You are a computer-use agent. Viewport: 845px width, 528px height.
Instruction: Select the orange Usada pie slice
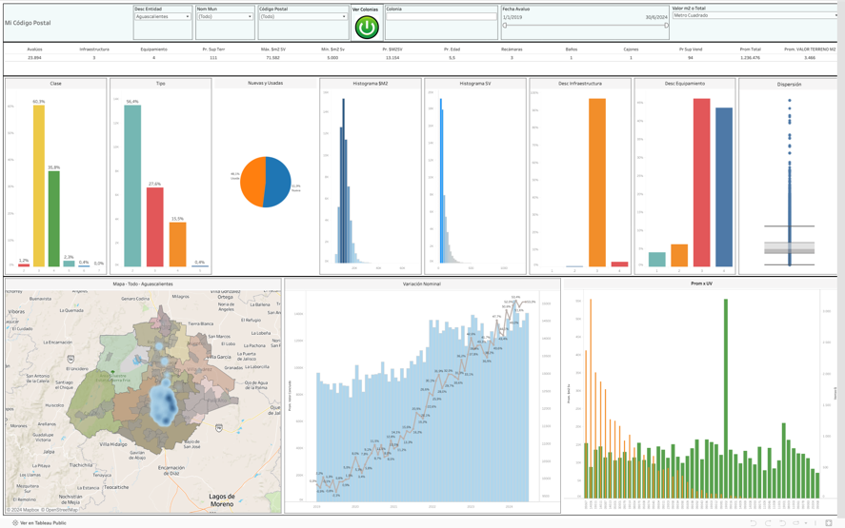pyautogui.click(x=252, y=182)
